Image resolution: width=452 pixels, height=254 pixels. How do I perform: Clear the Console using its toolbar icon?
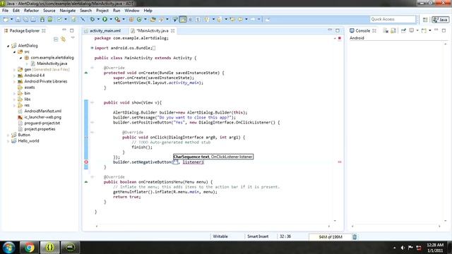[386, 30]
